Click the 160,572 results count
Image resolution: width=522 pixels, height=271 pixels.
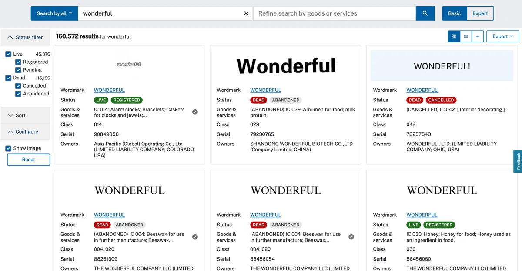(77, 36)
